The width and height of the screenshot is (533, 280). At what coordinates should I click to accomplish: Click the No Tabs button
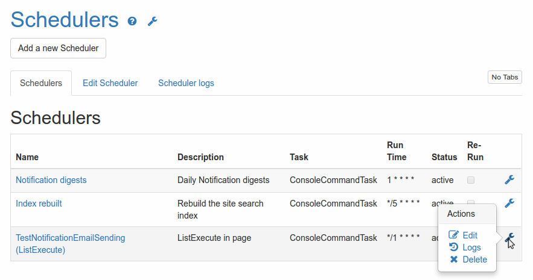coord(505,77)
